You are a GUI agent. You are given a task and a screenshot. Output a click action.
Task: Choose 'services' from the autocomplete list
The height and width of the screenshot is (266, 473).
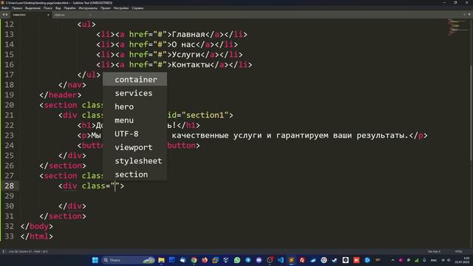[135, 93]
